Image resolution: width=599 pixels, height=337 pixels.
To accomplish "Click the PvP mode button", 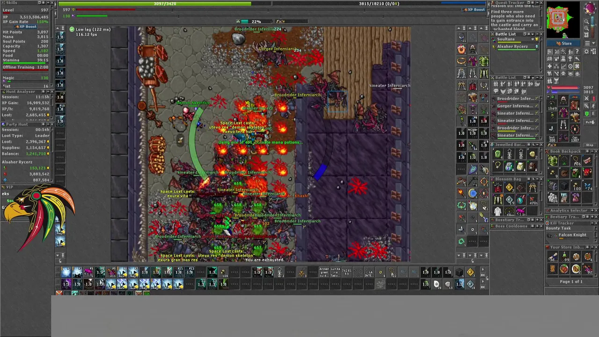I will [590, 122].
